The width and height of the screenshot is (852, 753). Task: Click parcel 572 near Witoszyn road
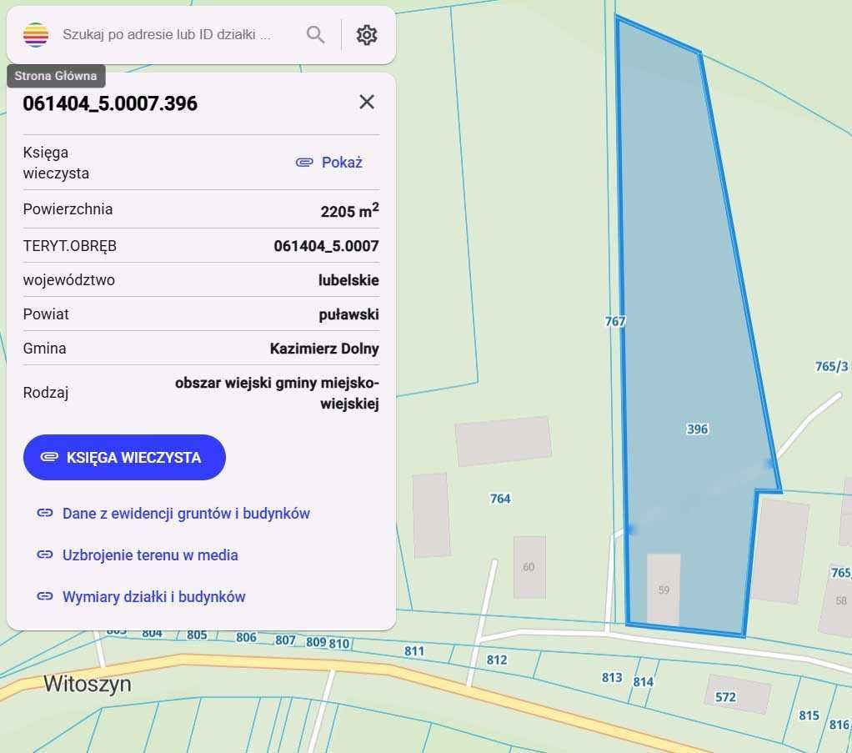(x=728, y=695)
